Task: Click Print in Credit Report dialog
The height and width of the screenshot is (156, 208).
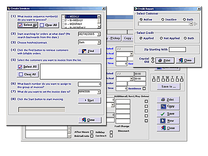Action: (165, 60)
